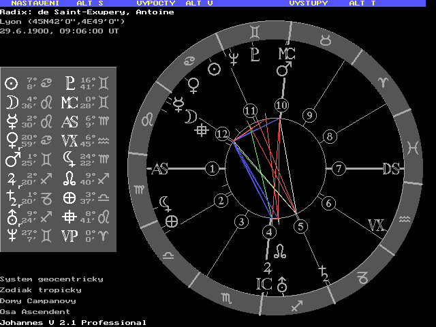Click the Moon symbol in the position table
The height and width of the screenshot is (327, 436).
pos(11,103)
